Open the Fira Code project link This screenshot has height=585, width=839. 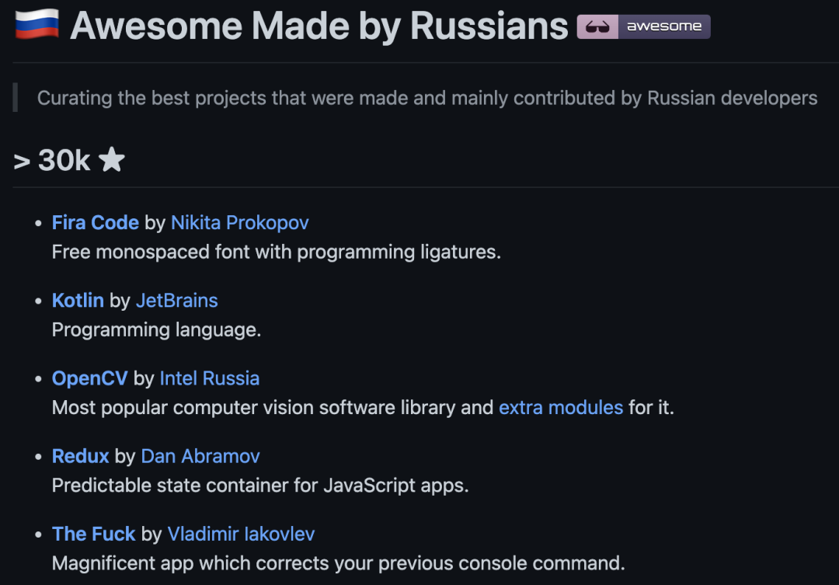[x=96, y=223]
